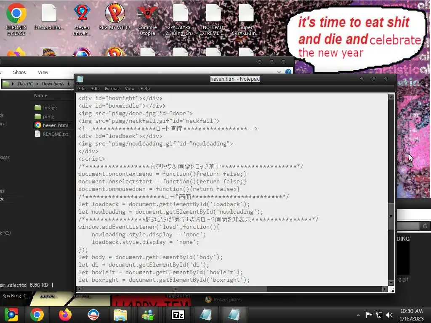Open Notepad View menu
The height and width of the screenshot is (323, 431).
(x=130, y=89)
